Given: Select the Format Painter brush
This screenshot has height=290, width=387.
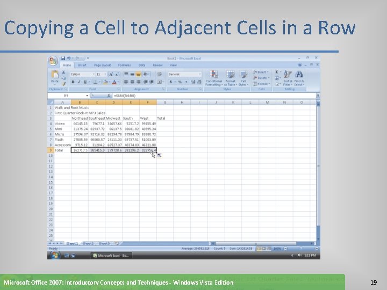Looking at the screenshot, I should [x=63, y=84].
